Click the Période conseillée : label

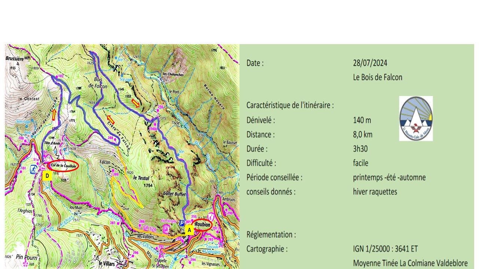[x=274, y=177]
